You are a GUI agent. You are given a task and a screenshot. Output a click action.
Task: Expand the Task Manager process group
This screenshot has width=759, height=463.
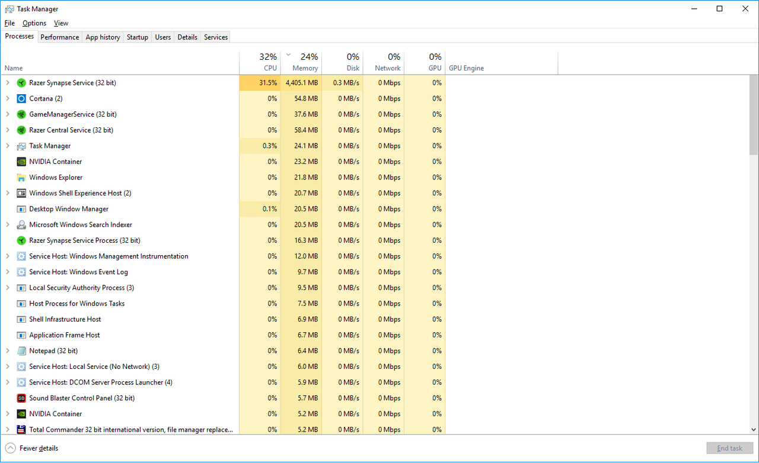point(8,146)
